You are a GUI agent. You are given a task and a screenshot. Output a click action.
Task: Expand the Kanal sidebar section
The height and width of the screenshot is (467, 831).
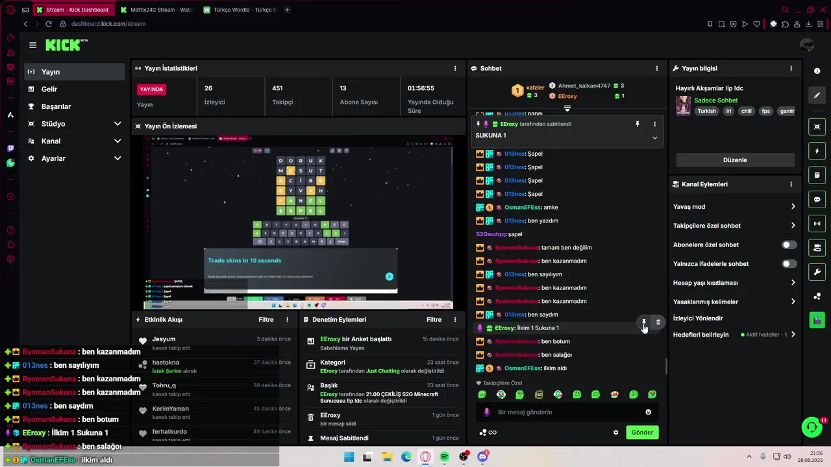[118, 141]
